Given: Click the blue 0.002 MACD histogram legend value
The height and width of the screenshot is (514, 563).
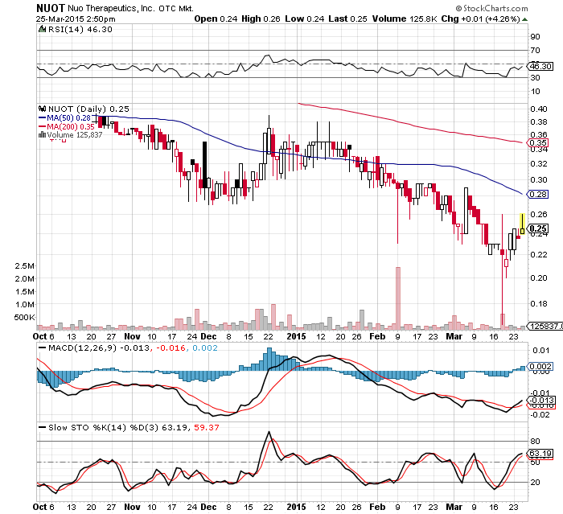Looking at the screenshot, I should point(205,347).
